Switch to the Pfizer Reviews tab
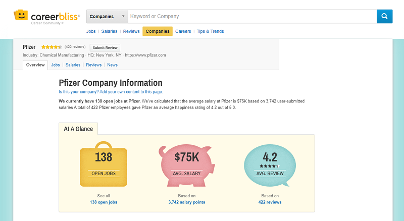The image size is (404, 221). 94,65
